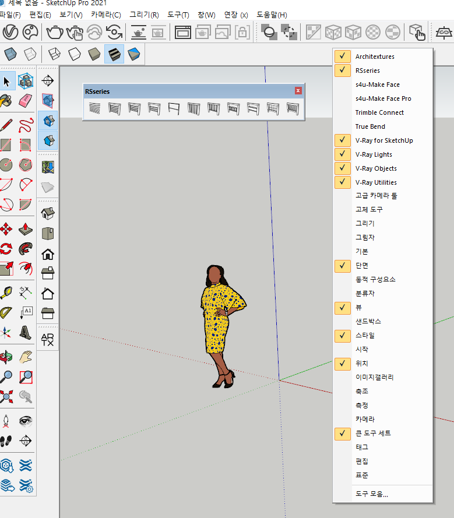The image size is (454, 518).
Task: Activate the Pan hand tool
Action: (26, 357)
